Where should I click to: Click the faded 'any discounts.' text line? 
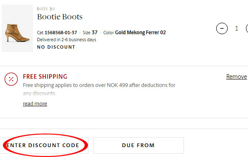pyautogui.click(x=39, y=93)
